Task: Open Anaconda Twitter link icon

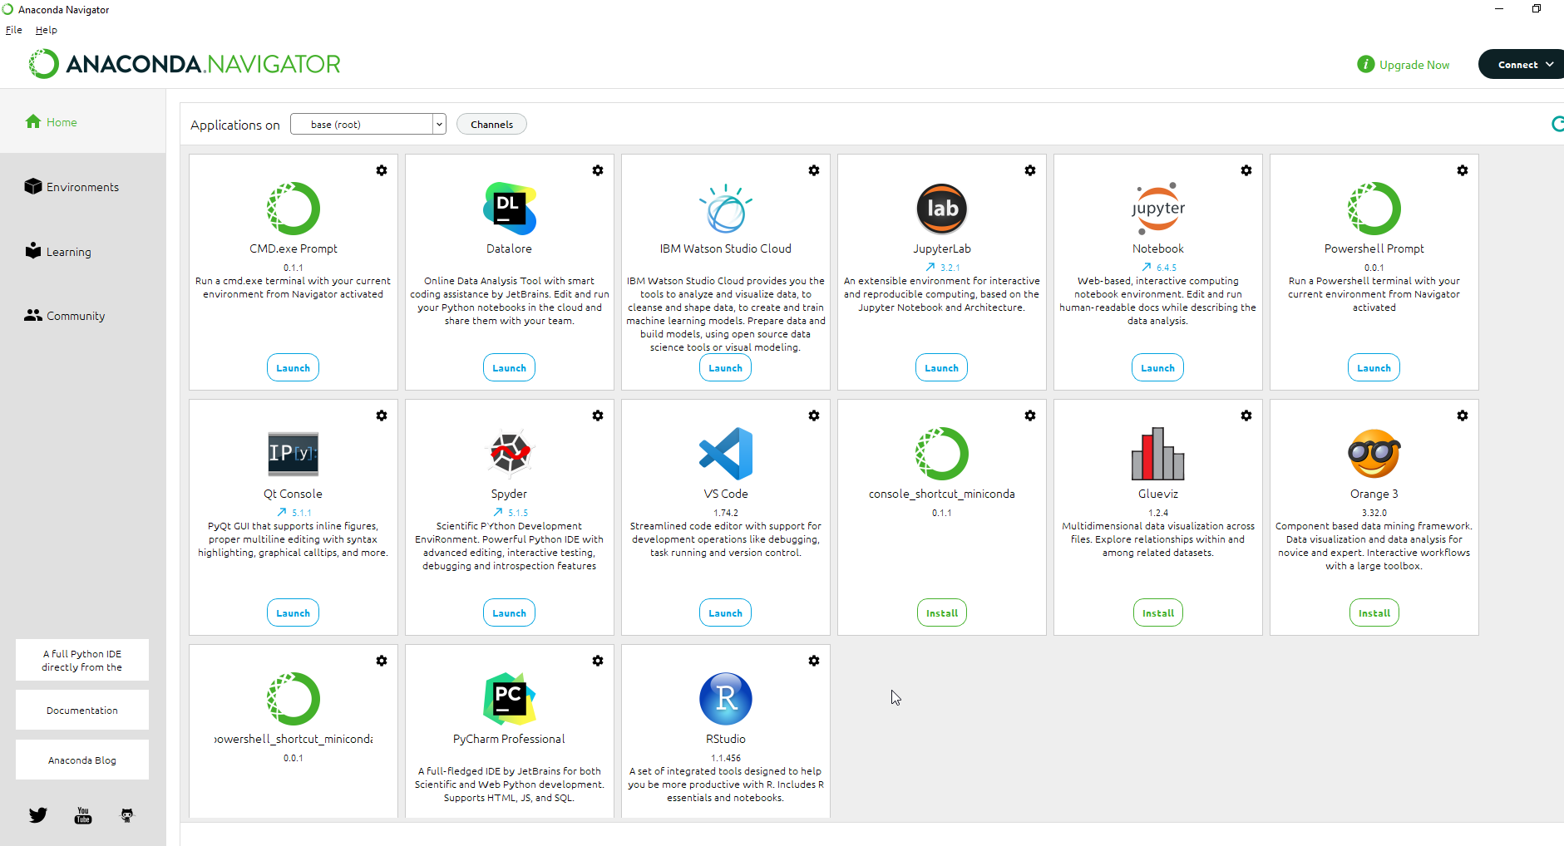Action: [38, 815]
